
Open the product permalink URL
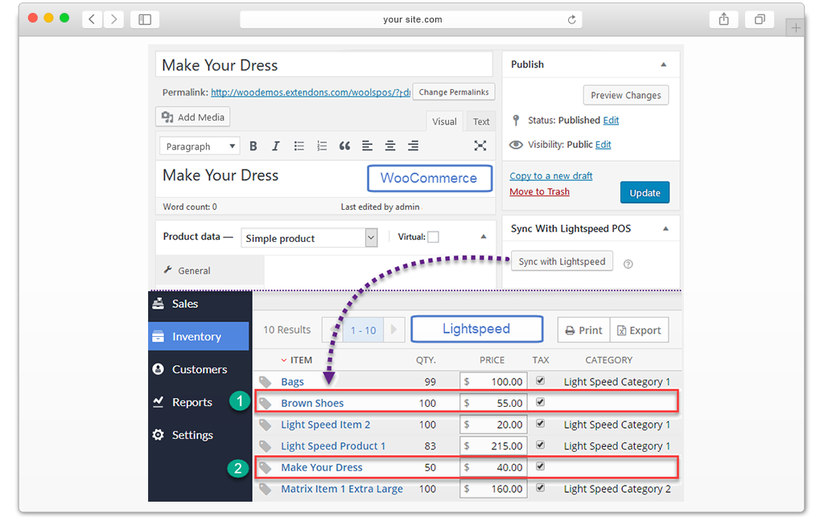pyautogui.click(x=311, y=92)
